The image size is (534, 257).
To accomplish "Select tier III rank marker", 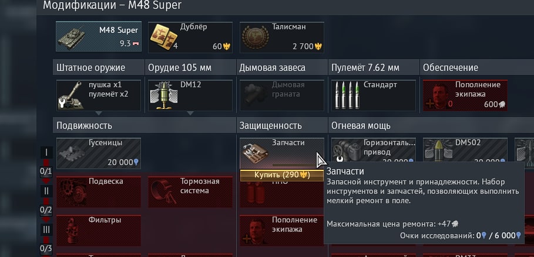I will coord(46,230).
